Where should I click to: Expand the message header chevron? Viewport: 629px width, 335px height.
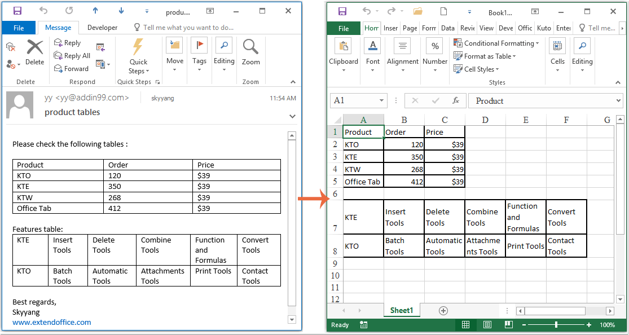click(292, 116)
